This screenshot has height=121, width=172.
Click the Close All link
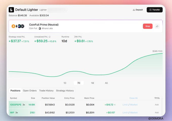[x=133, y=98]
